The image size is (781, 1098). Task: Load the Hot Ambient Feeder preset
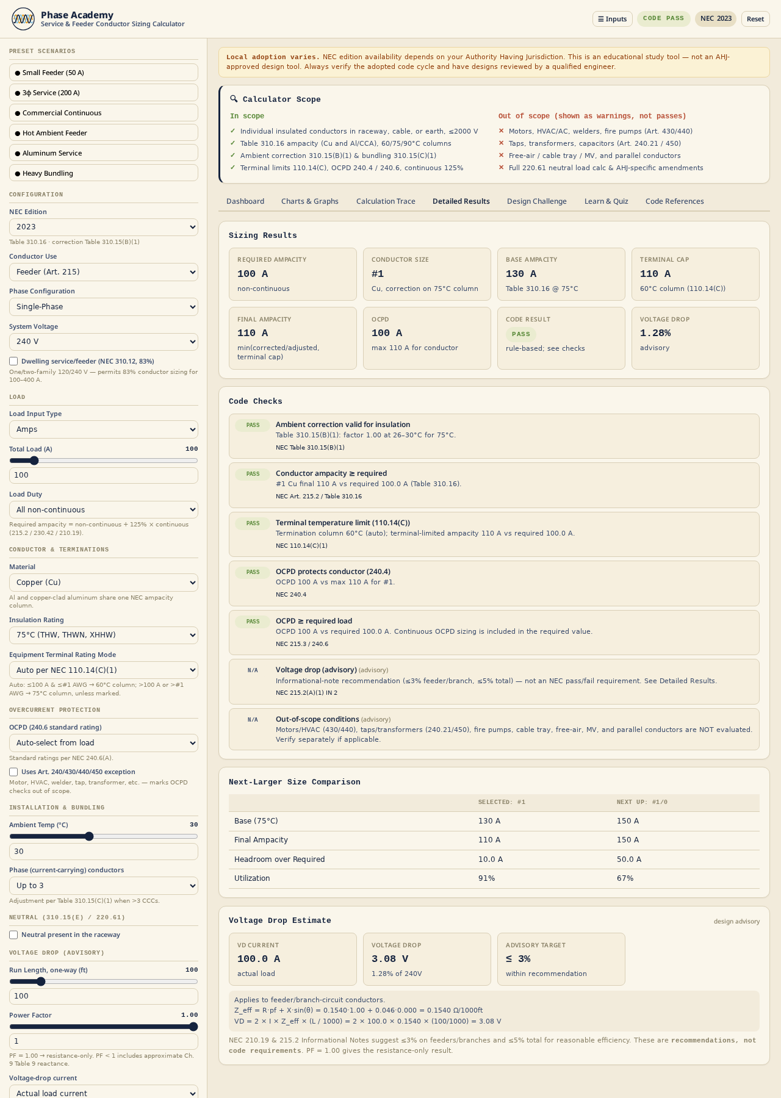[104, 132]
